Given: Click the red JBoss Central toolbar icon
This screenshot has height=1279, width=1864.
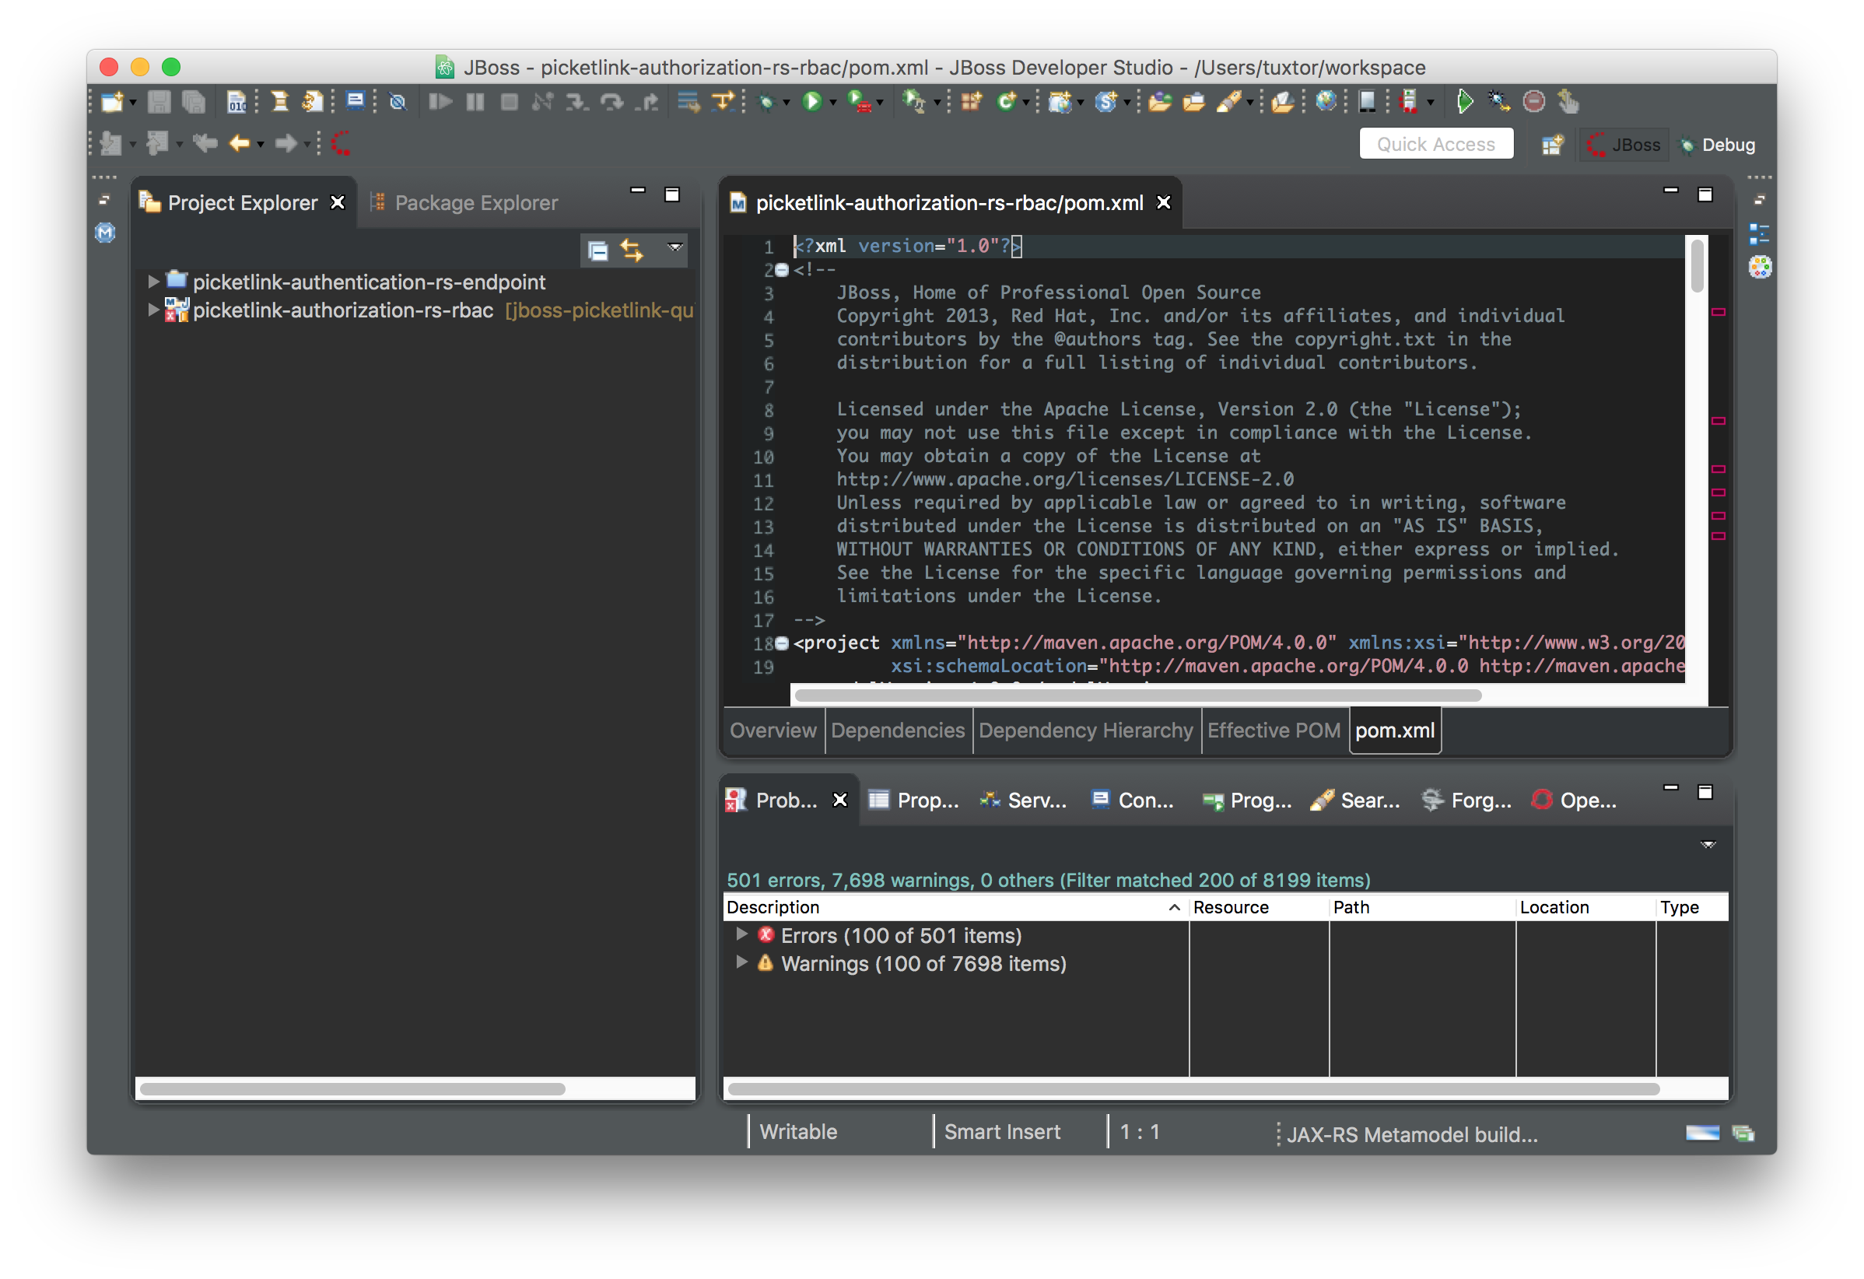Looking at the screenshot, I should pos(342,143).
